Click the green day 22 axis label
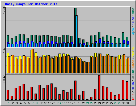 pos(92,103)
